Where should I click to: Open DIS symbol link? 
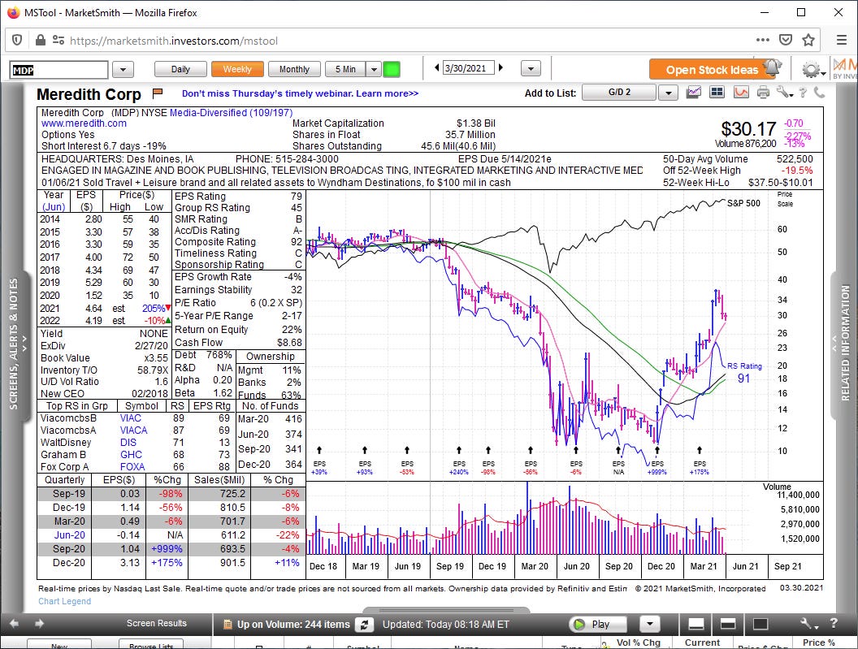(x=128, y=442)
